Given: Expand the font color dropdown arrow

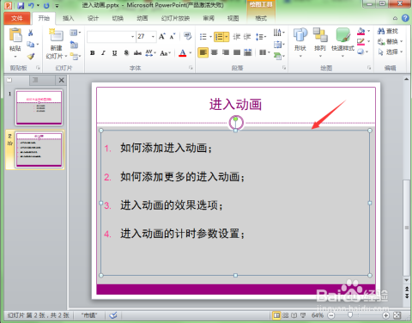Looking at the screenshot, I should pyautogui.click(x=191, y=53).
